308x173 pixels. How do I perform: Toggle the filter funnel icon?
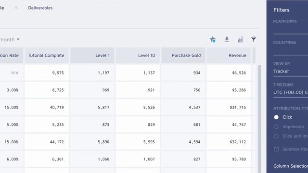(254, 39)
